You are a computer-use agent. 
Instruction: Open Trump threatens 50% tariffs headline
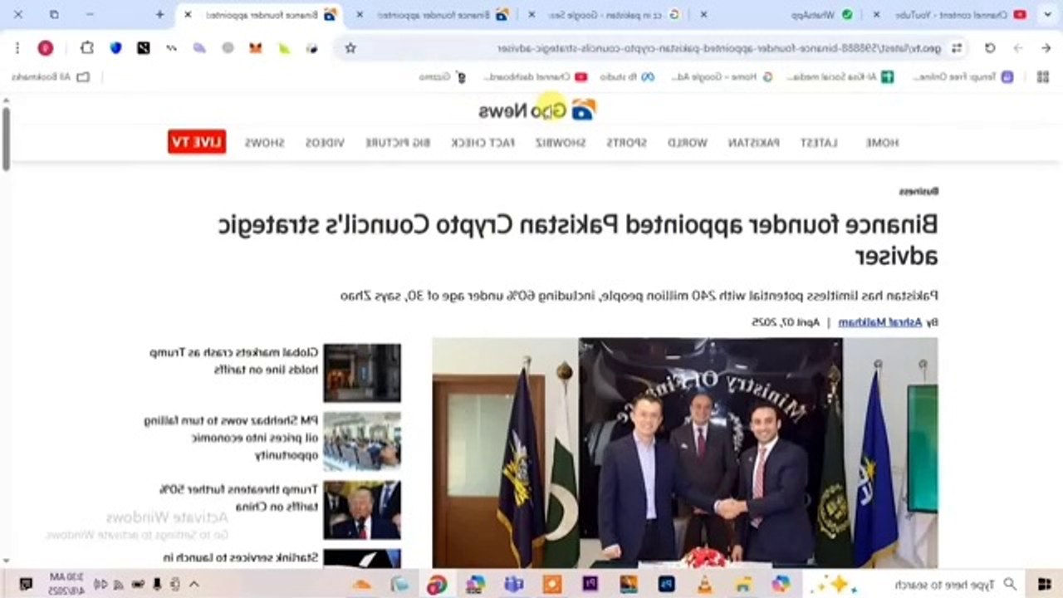(239, 498)
